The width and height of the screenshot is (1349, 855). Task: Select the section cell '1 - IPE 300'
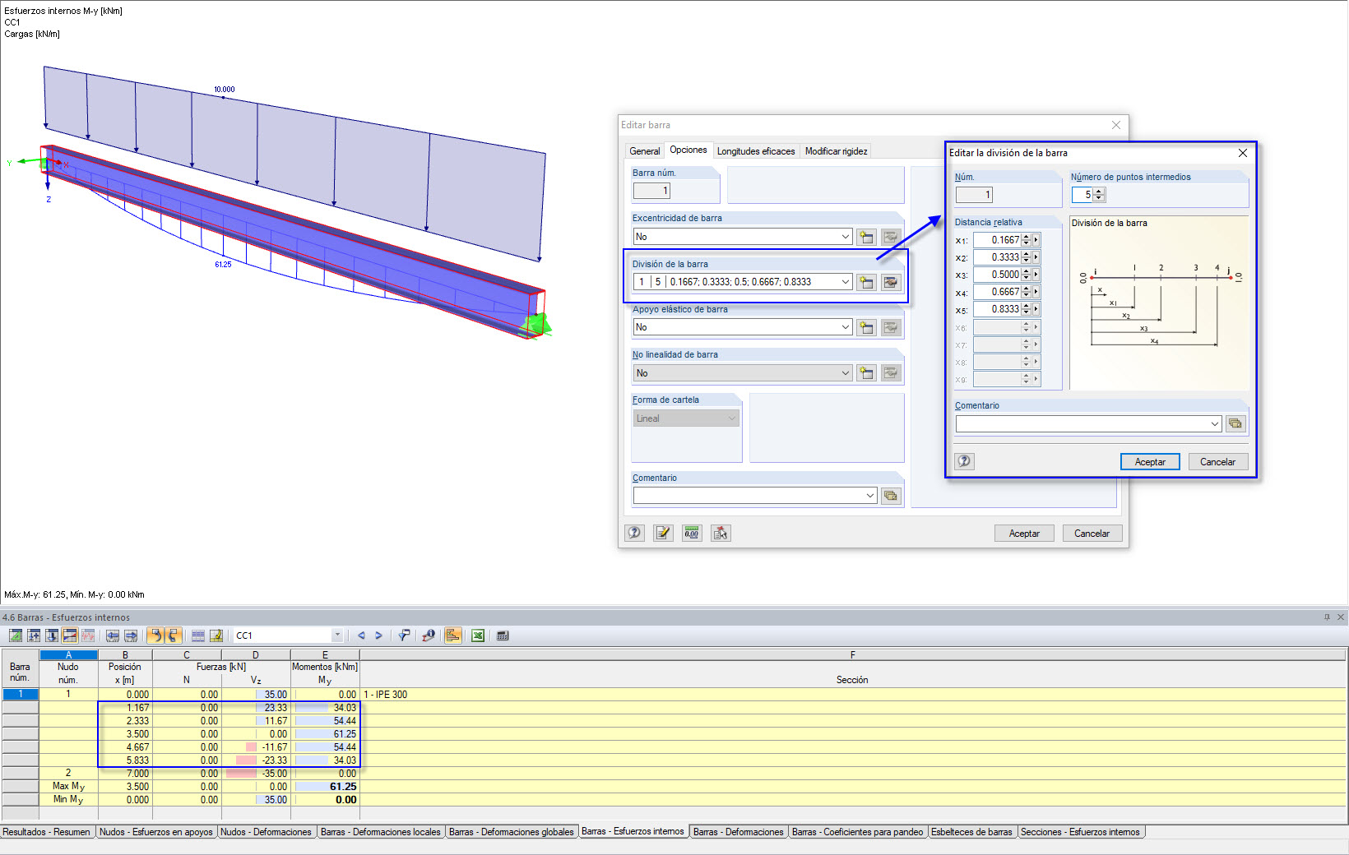(x=852, y=695)
